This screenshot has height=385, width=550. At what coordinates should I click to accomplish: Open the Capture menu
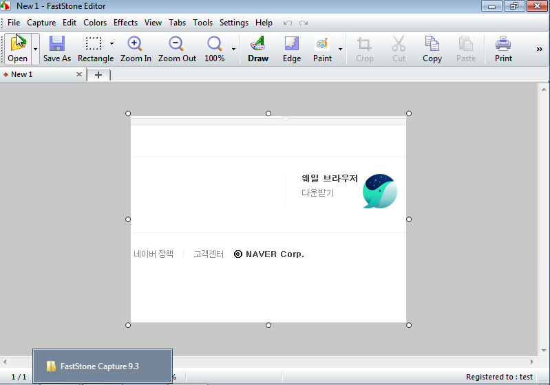click(41, 23)
